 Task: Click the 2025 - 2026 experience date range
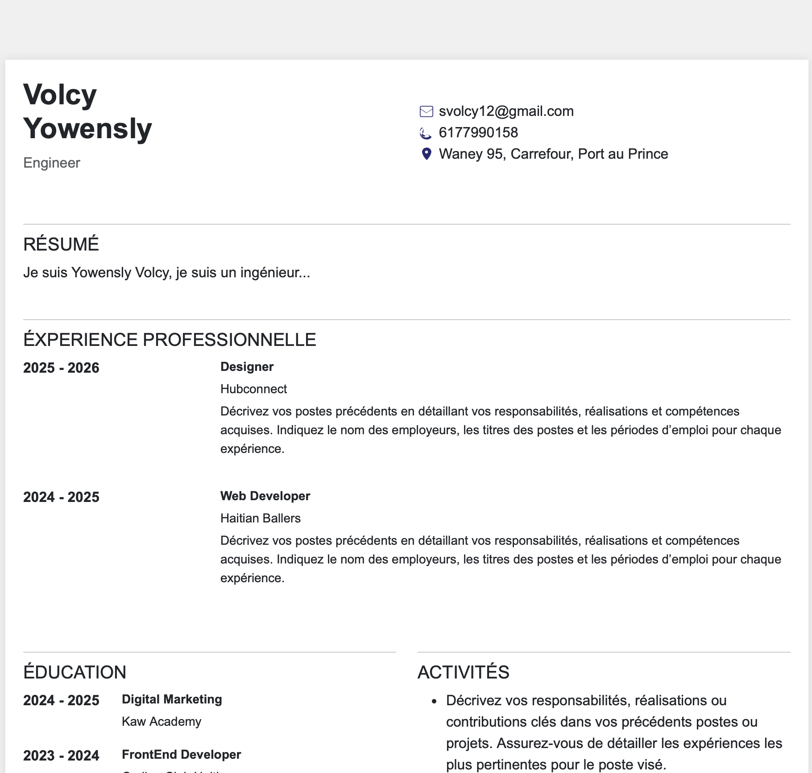61,368
